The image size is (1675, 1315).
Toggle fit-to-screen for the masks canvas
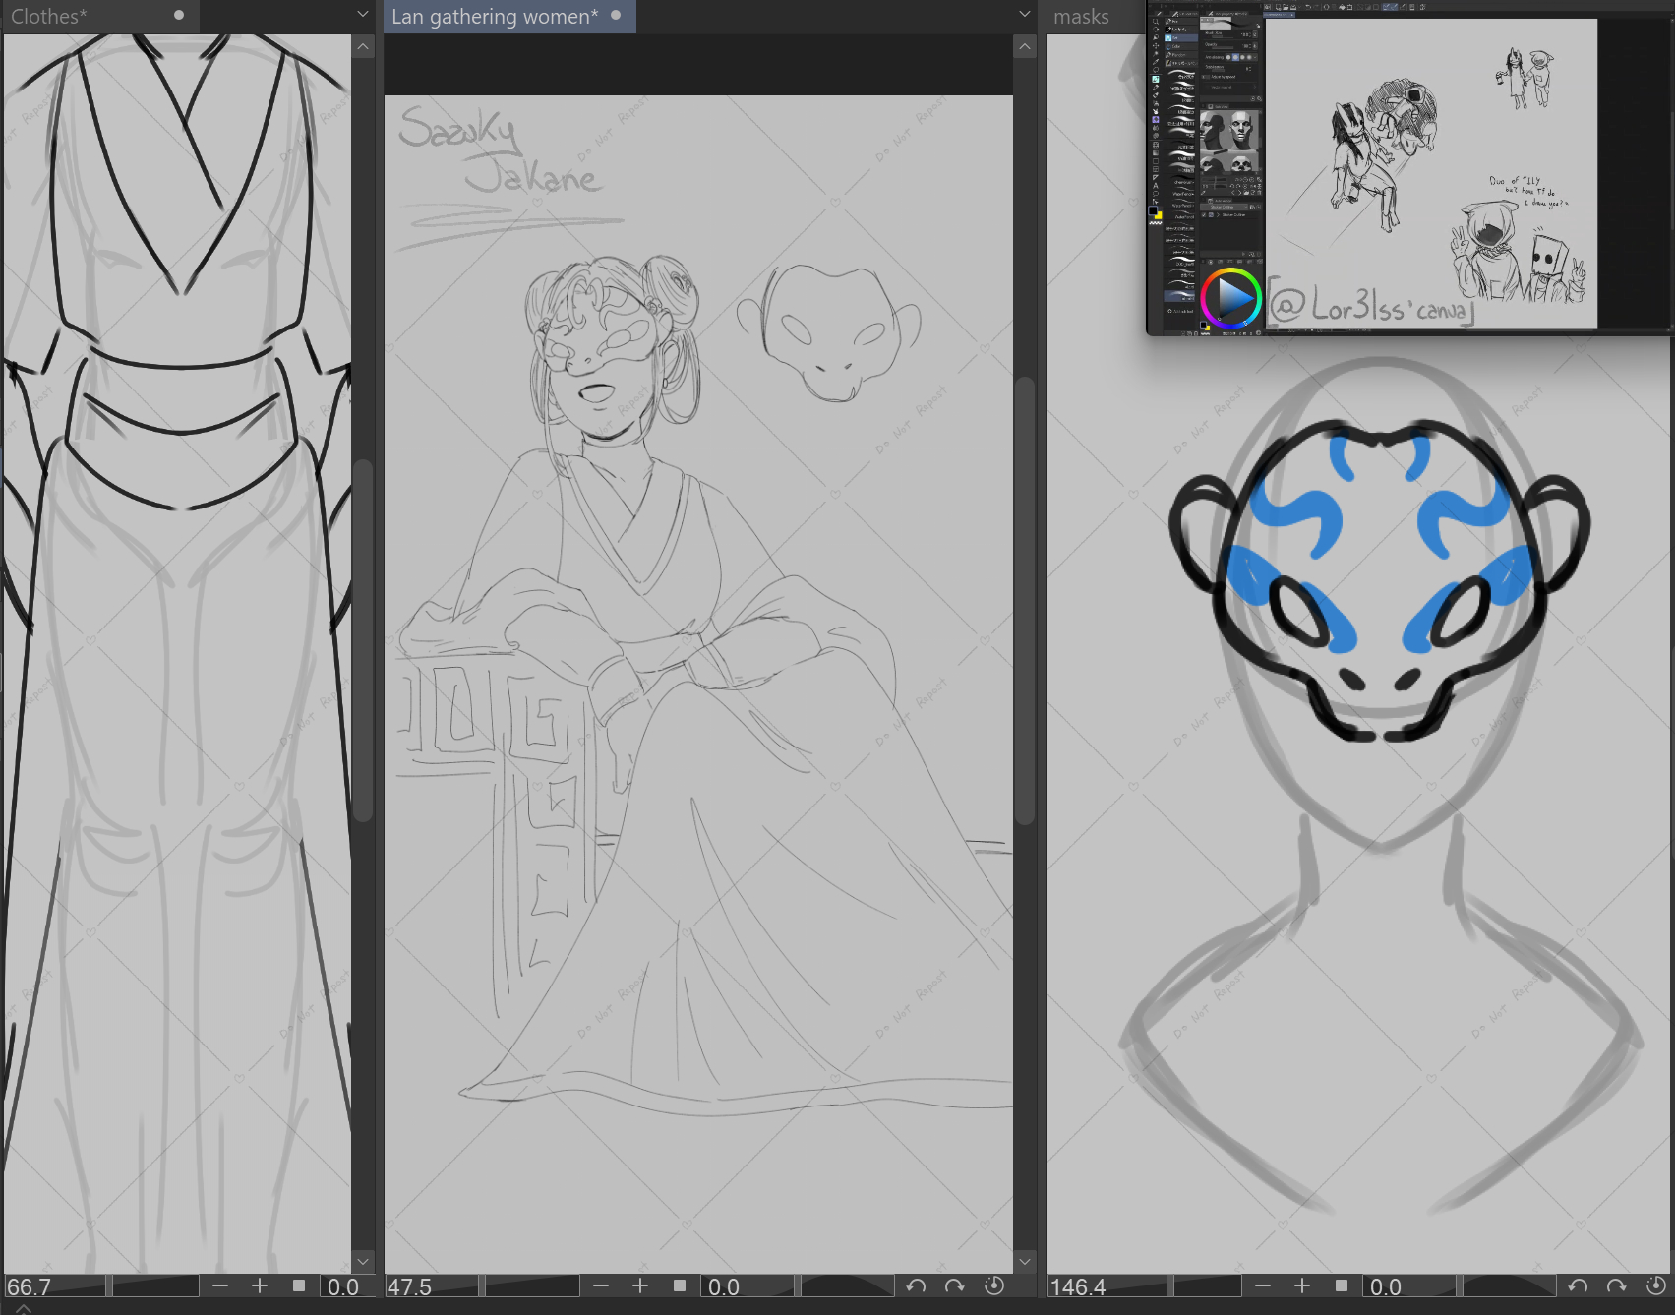point(1342,1286)
